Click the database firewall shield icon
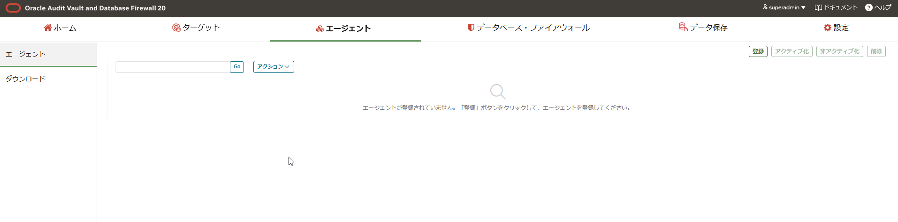 click(471, 28)
